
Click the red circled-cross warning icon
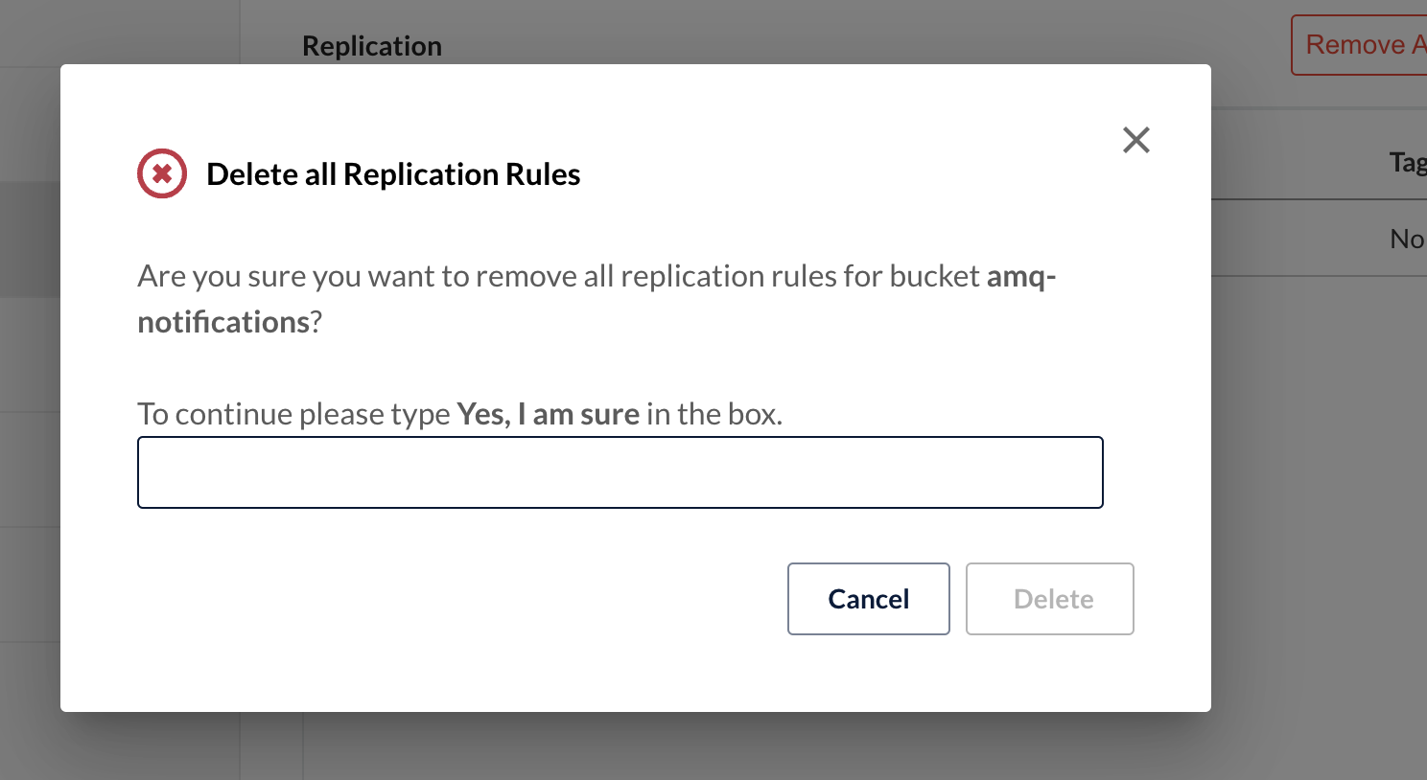pos(162,173)
